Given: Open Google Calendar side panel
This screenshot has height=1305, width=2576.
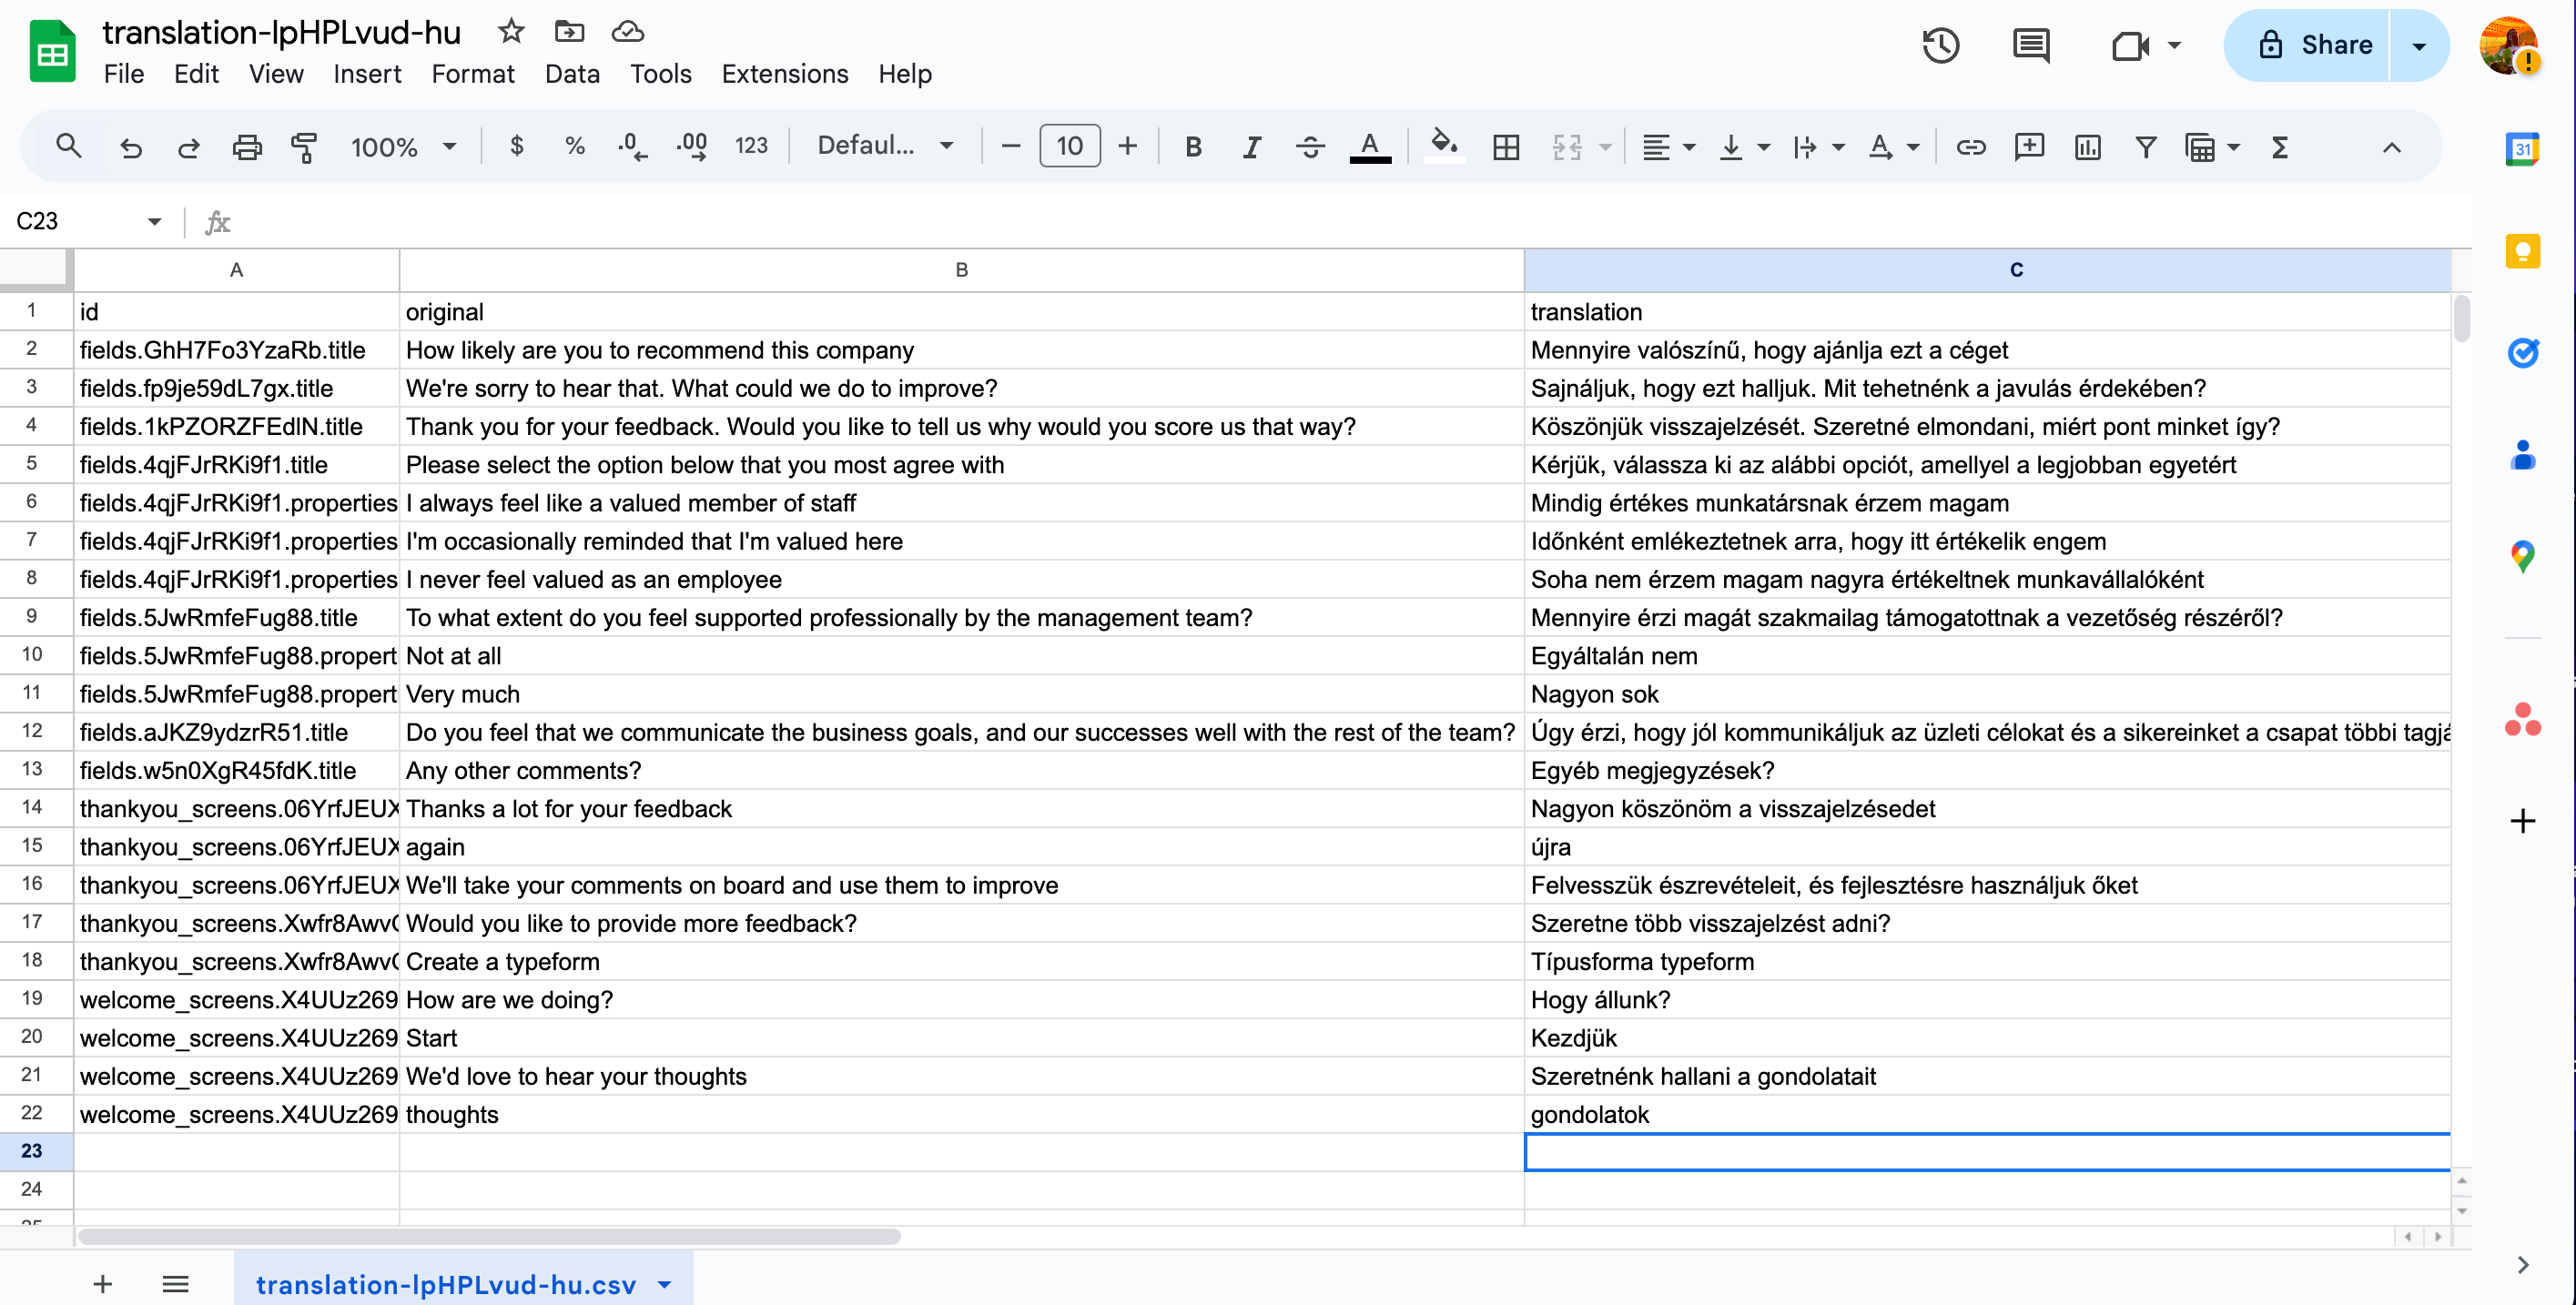Looking at the screenshot, I should coord(2523,149).
